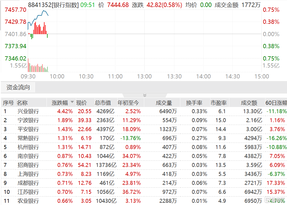Select 上海银行 in the list
287x205 pixels.
tap(28, 174)
